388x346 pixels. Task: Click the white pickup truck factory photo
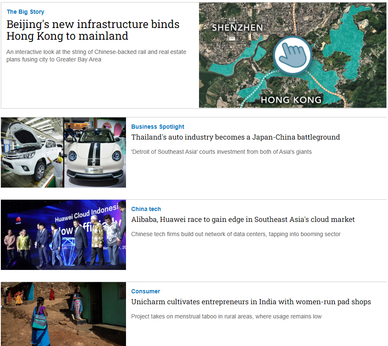pos(32,153)
